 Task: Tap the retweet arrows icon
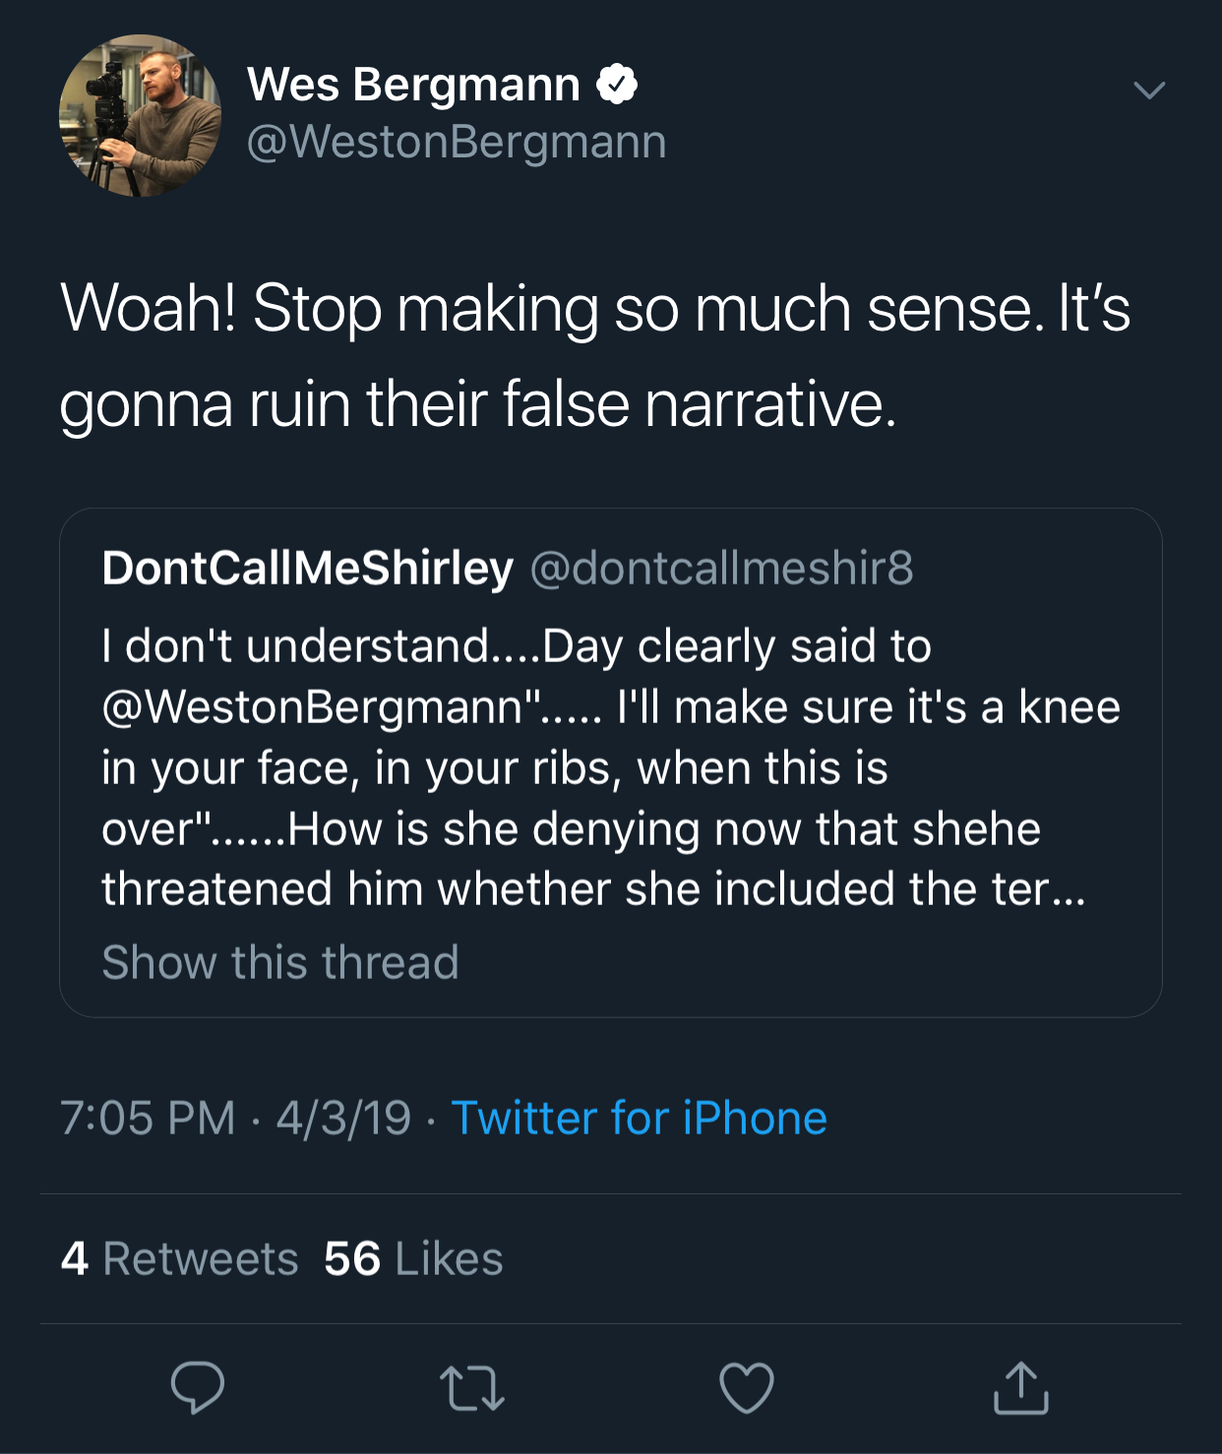click(471, 1388)
